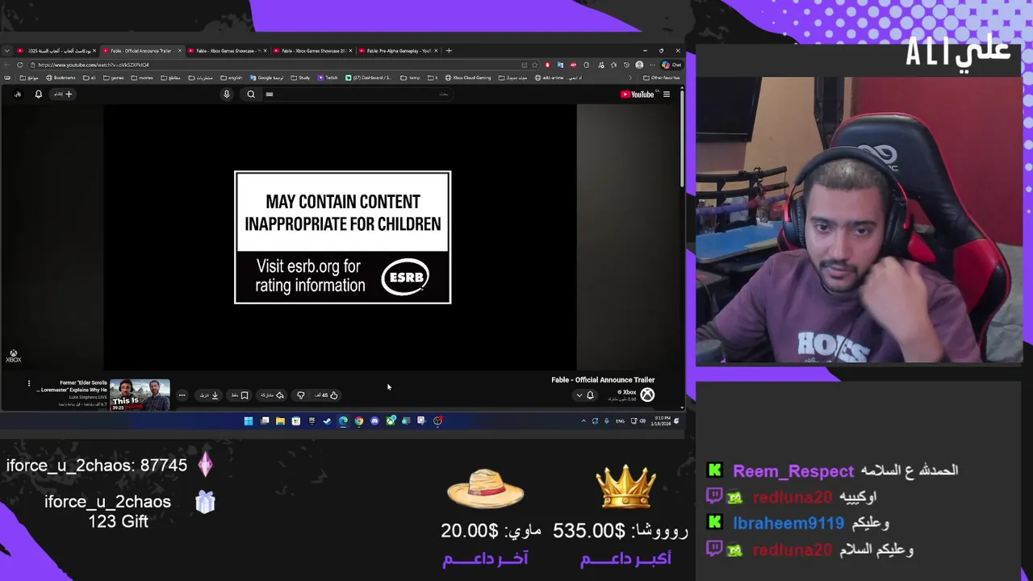Image resolution: width=1033 pixels, height=581 pixels.
Task: Click the Fable - Official Announce Trailer title
Action: [x=603, y=380]
